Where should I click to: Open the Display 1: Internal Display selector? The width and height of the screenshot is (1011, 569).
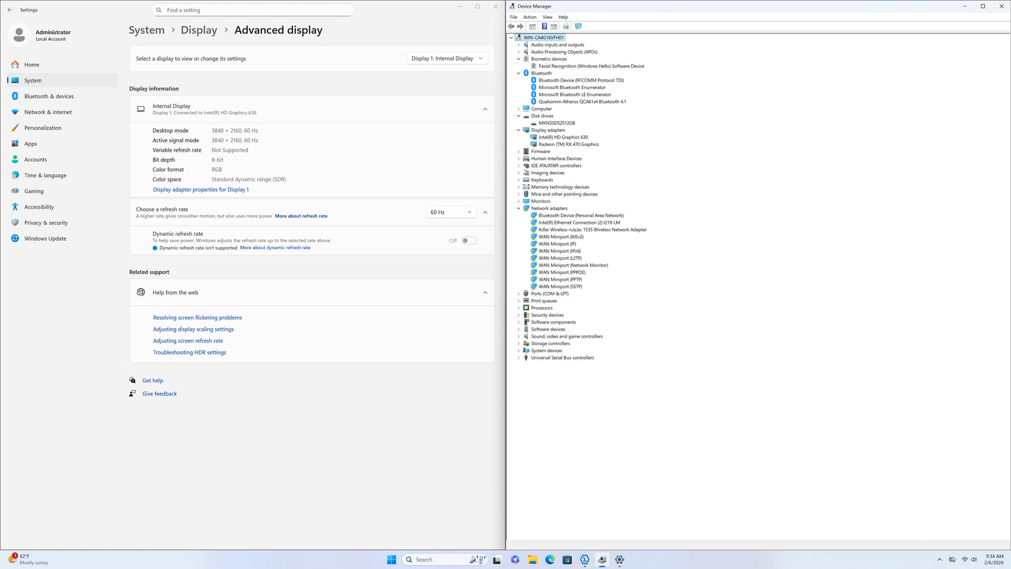(447, 58)
